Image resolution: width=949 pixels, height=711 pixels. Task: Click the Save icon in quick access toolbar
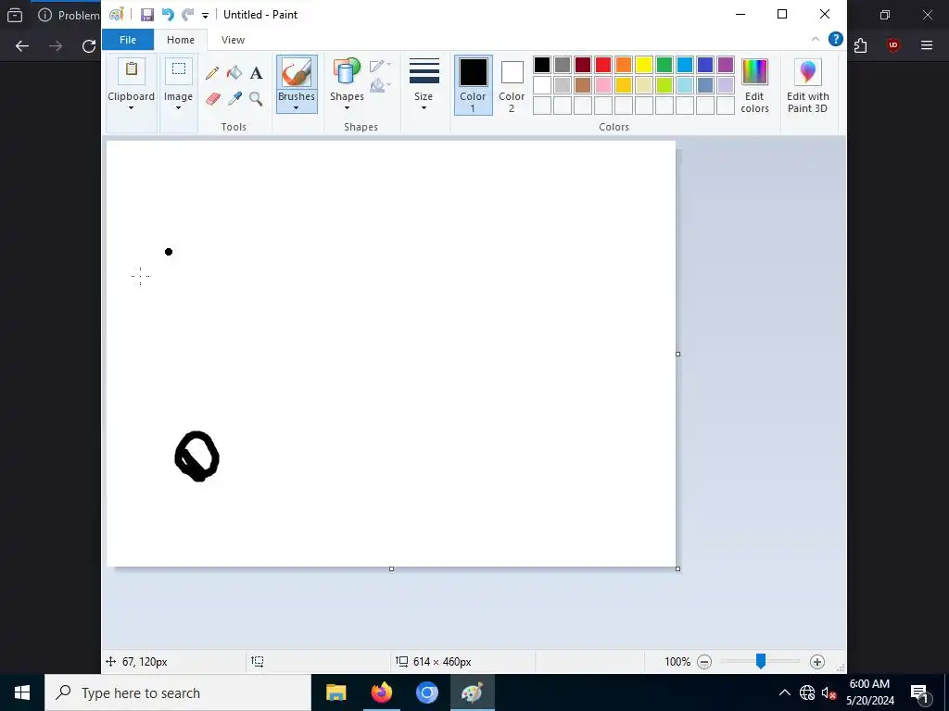147,15
